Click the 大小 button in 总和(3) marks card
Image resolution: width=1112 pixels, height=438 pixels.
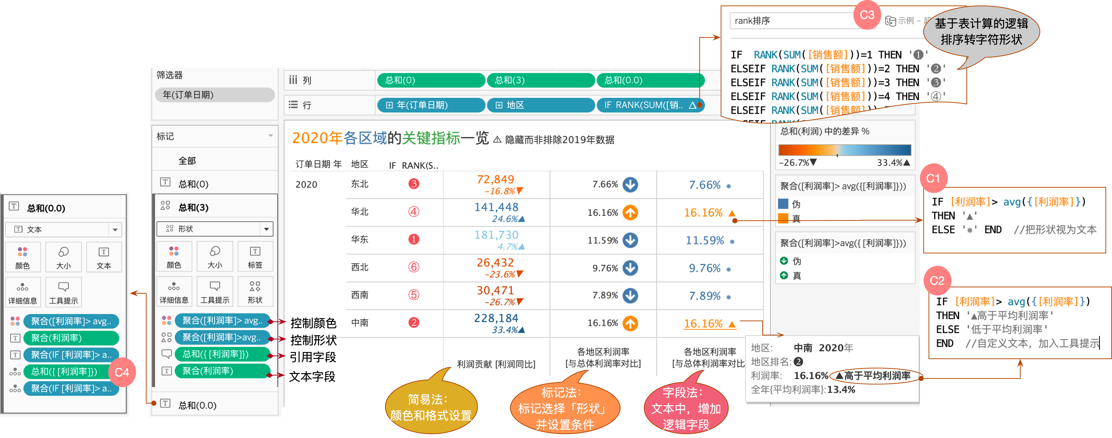(215, 257)
